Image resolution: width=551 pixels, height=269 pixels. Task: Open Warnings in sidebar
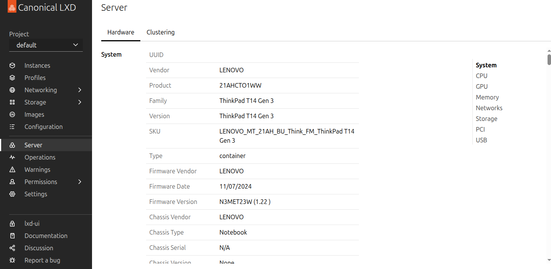(x=37, y=170)
